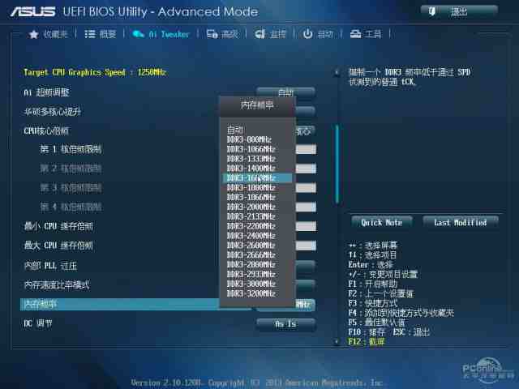Select DDR3-2666MHz from the list
519x389 pixels.
tap(251, 254)
